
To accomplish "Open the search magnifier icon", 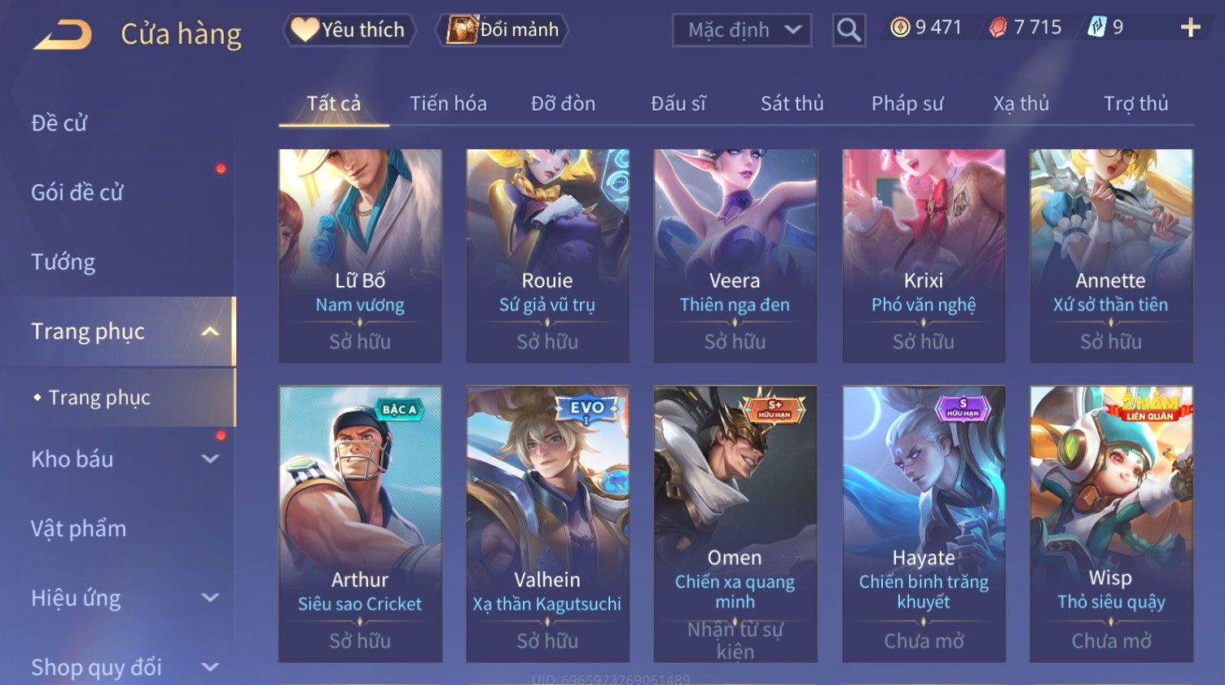I will [x=849, y=30].
